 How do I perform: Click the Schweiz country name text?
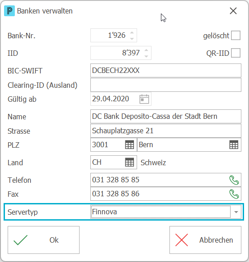(x=153, y=163)
